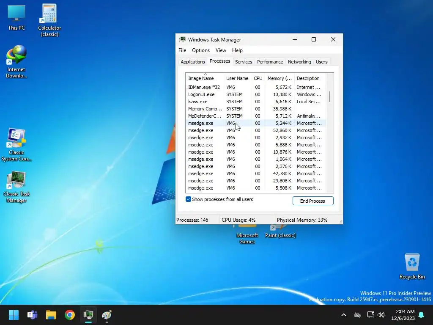Sort by Memory column header
Screen dimensions: 433x325
(280, 78)
